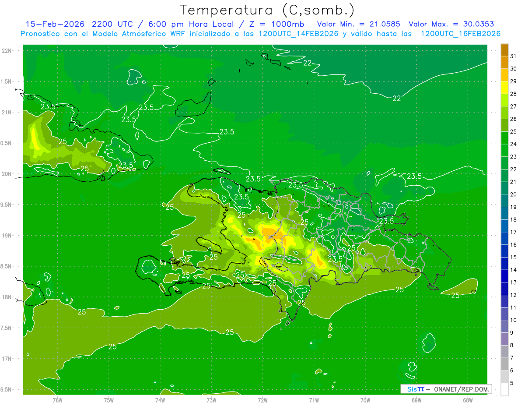Click the "68W" longitude axis label

click(x=468, y=400)
